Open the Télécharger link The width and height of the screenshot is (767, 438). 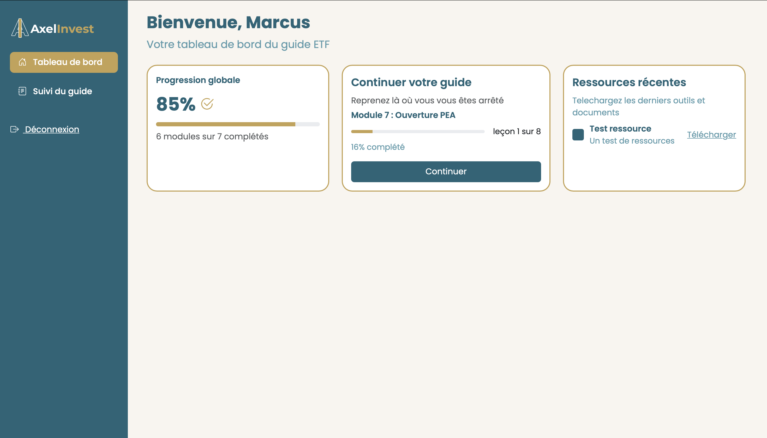click(712, 134)
